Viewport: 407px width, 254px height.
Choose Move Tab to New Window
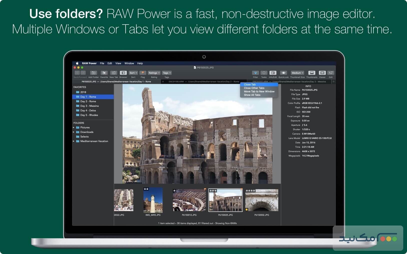pos(259,91)
